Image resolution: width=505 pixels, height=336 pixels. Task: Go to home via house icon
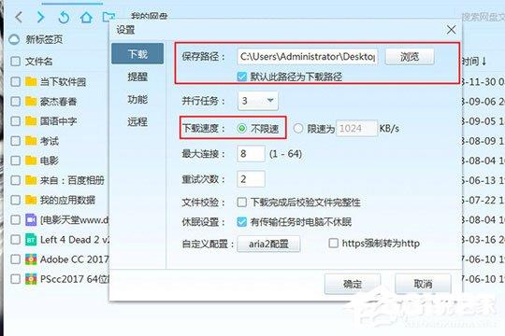pos(86,17)
